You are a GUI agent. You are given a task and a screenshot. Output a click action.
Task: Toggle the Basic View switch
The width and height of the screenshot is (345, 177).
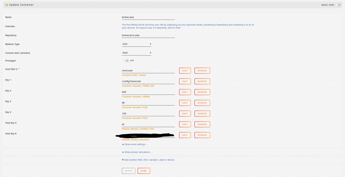pos(338,5)
